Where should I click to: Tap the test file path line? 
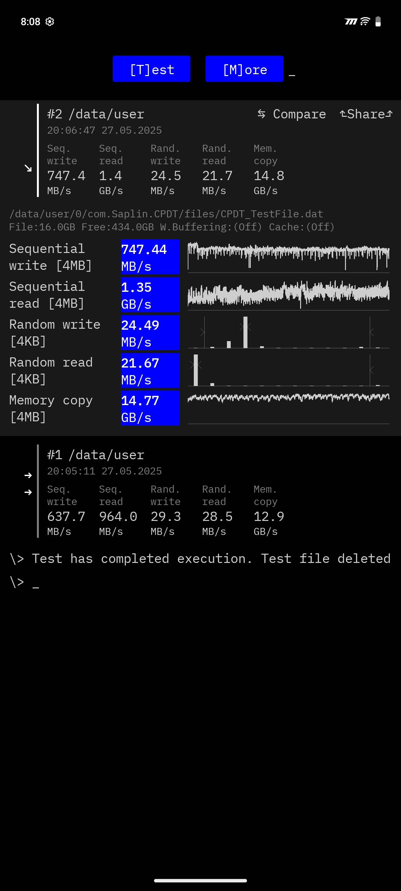pyautogui.click(x=166, y=214)
